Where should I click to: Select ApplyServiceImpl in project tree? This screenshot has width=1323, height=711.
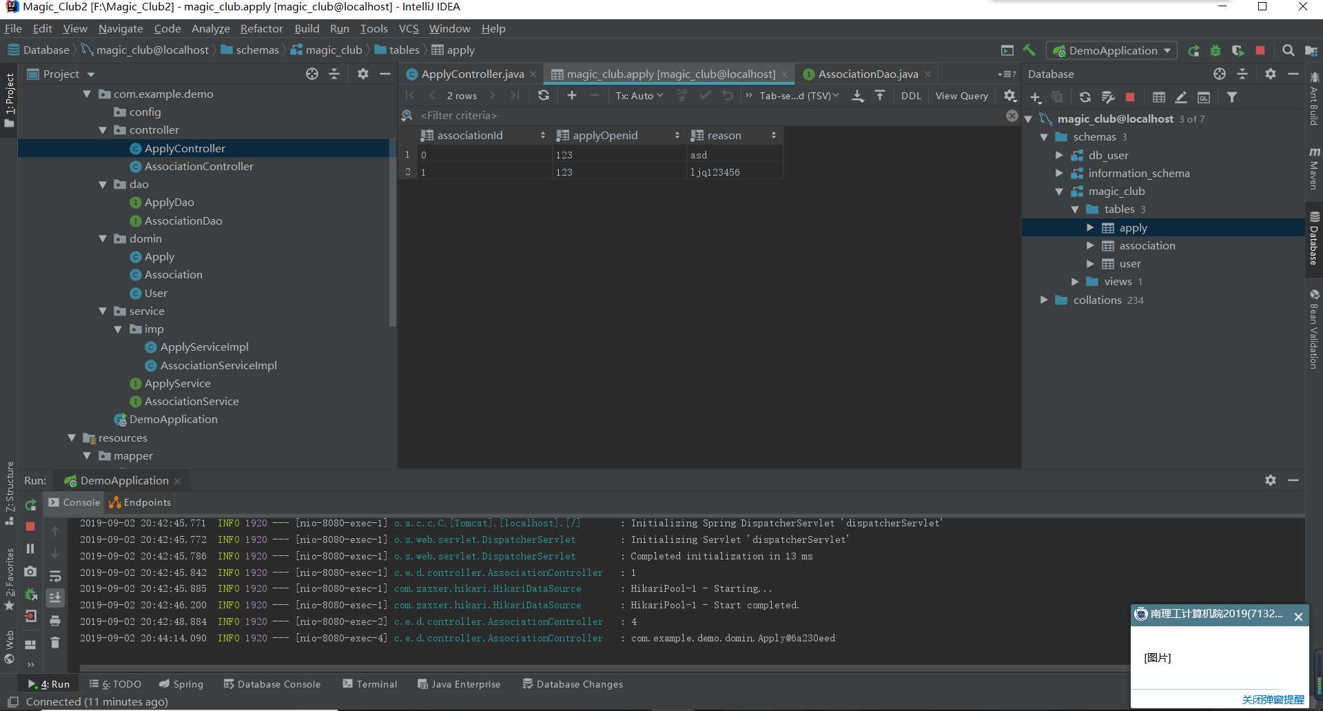(204, 347)
